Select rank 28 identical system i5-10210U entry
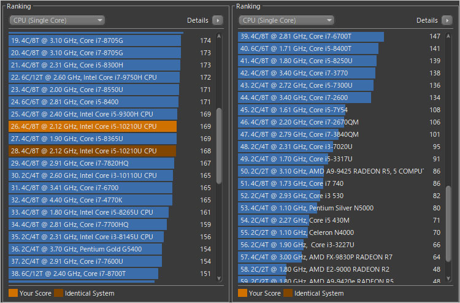Screen dimensions: 460x303 tap(92, 151)
